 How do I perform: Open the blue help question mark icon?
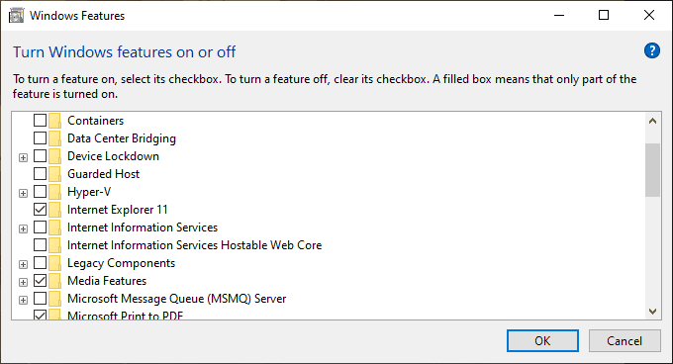[x=651, y=51]
